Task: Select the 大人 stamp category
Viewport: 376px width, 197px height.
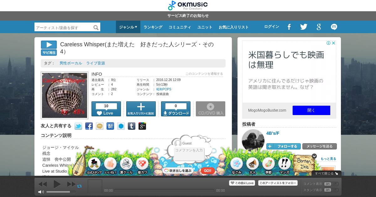Action: 253,166
